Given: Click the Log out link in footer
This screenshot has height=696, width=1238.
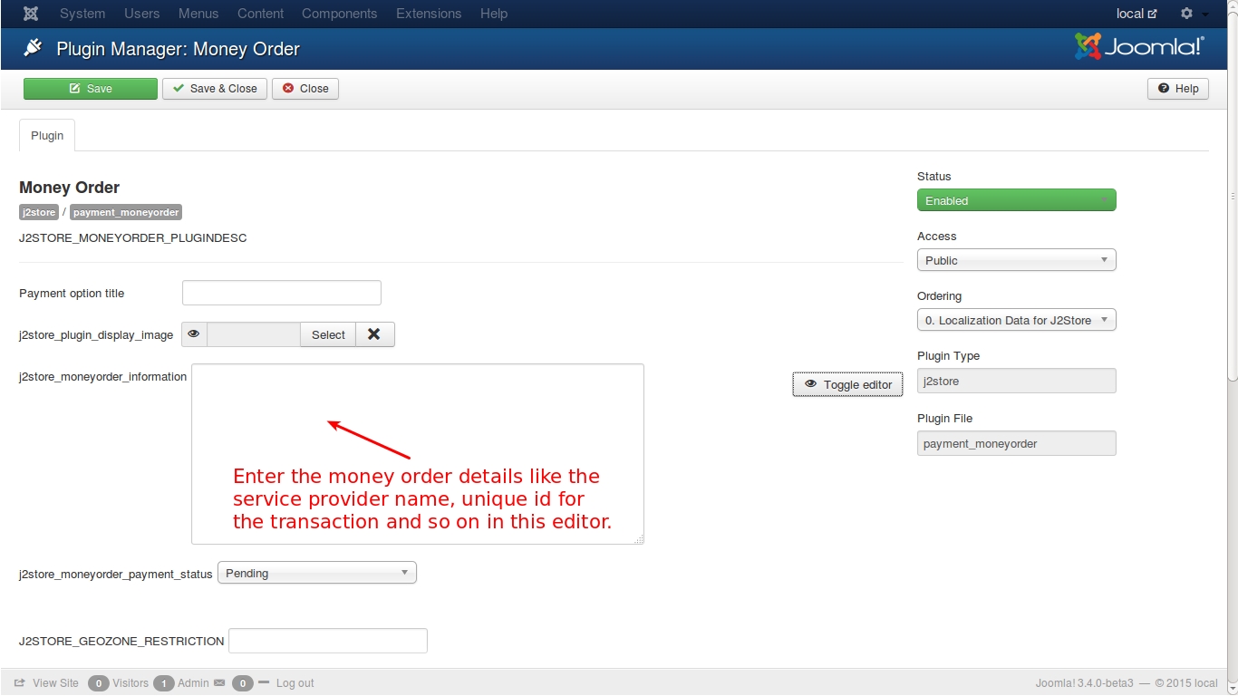Looking at the screenshot, I should pyautogui.click(x=295, y=683).
